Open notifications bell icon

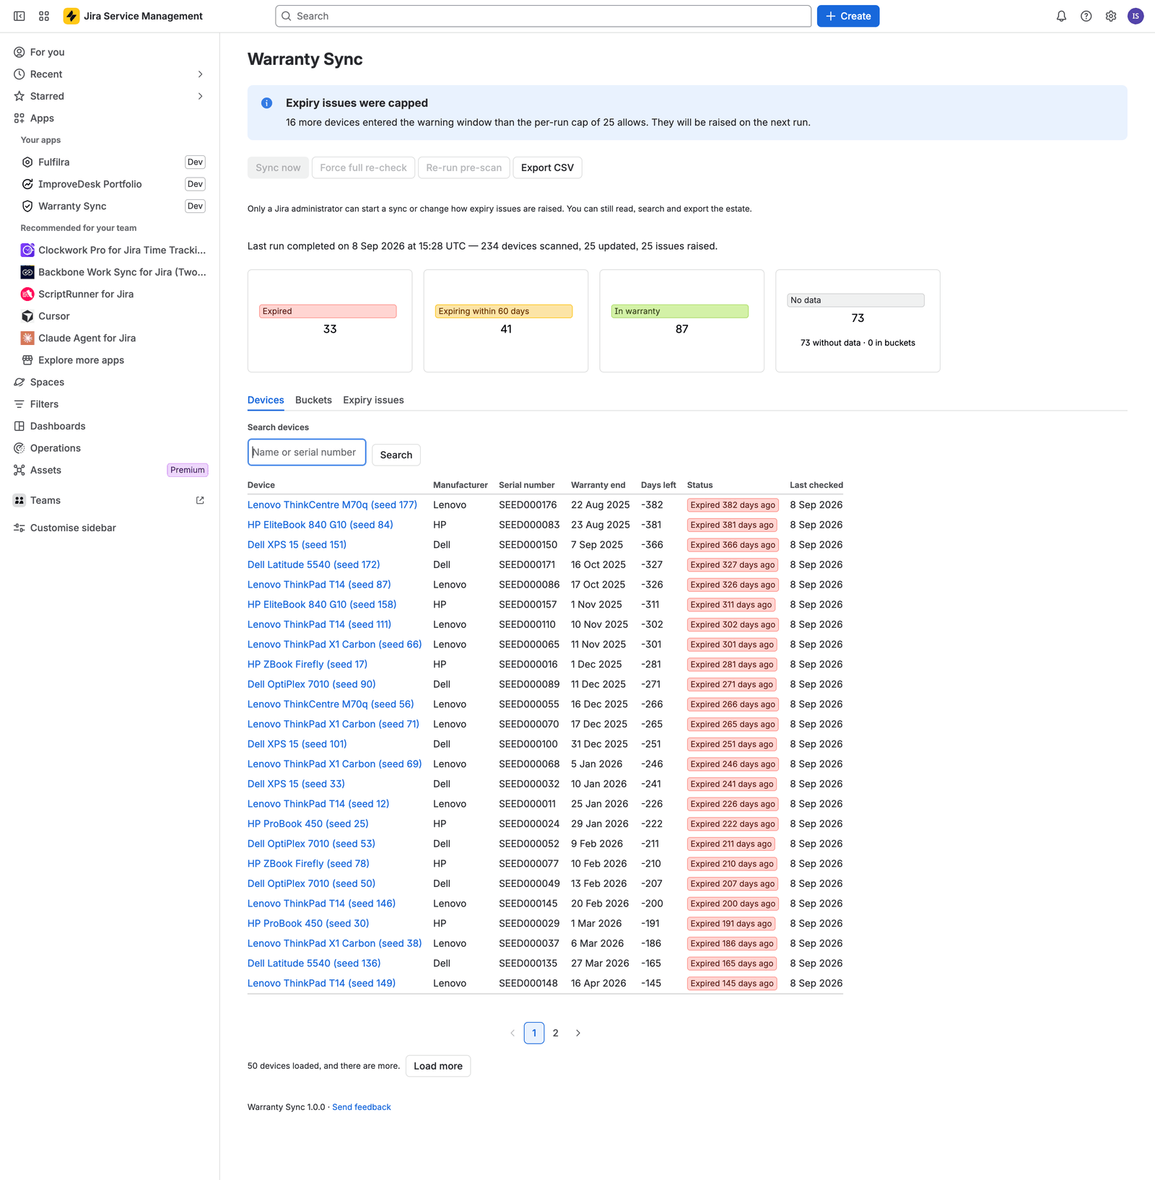click(x=1061, y=16)
